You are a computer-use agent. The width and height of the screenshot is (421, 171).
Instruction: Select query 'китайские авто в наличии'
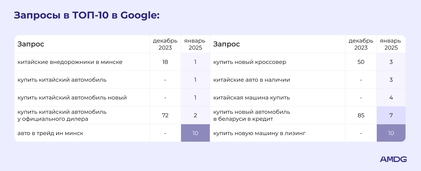tap(252, 80)
